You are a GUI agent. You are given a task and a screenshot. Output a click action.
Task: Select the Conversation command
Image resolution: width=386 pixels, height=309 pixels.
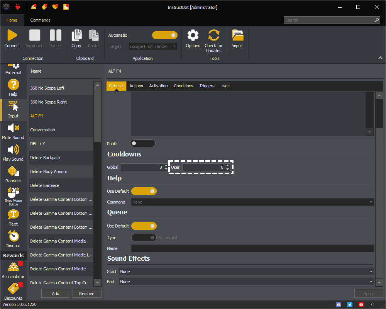tap(61, 130)
